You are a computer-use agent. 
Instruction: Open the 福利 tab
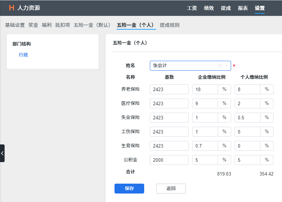pos(47,25)
